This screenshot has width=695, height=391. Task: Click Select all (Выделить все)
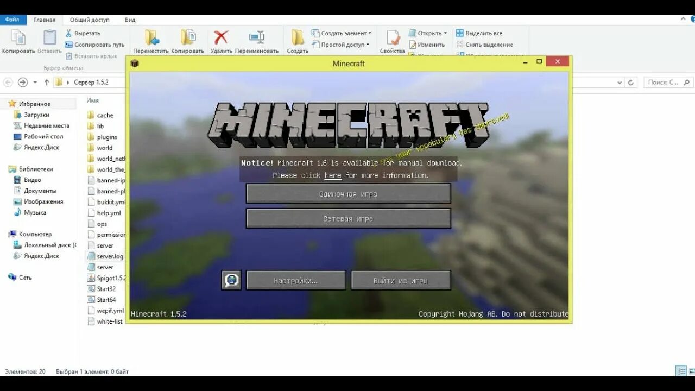tap(479, 33)
